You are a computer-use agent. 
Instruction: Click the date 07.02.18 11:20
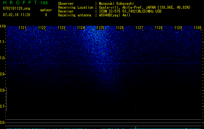17,15
